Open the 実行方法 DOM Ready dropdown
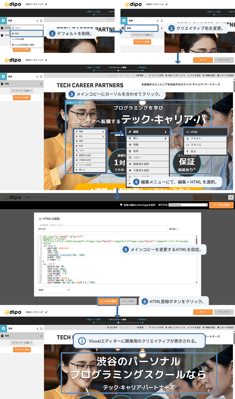The height and width of the screenshot is (399, 235). point(188,205)
